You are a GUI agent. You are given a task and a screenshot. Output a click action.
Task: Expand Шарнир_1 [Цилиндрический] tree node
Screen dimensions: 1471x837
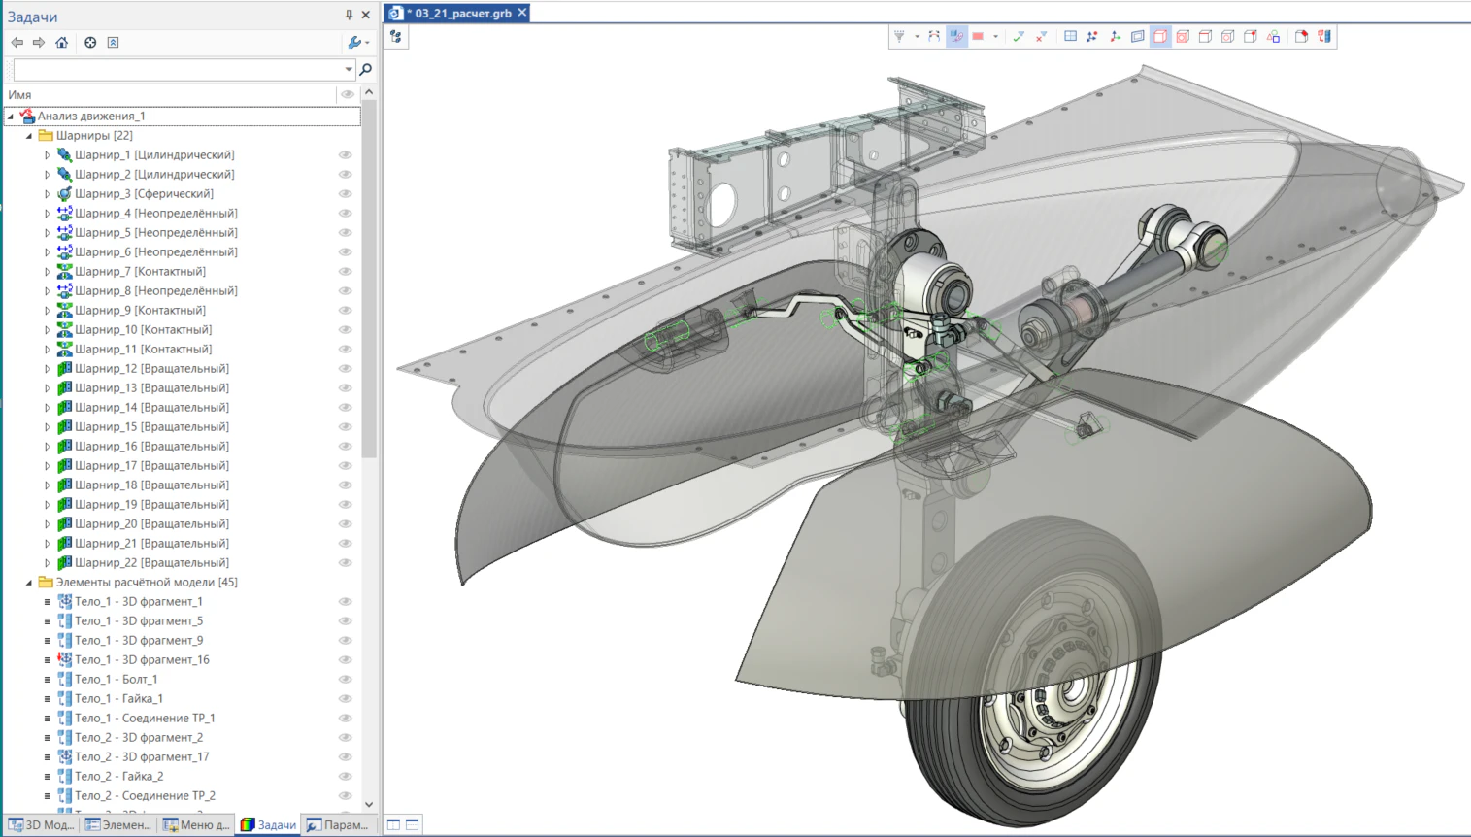tap(47, 155)
